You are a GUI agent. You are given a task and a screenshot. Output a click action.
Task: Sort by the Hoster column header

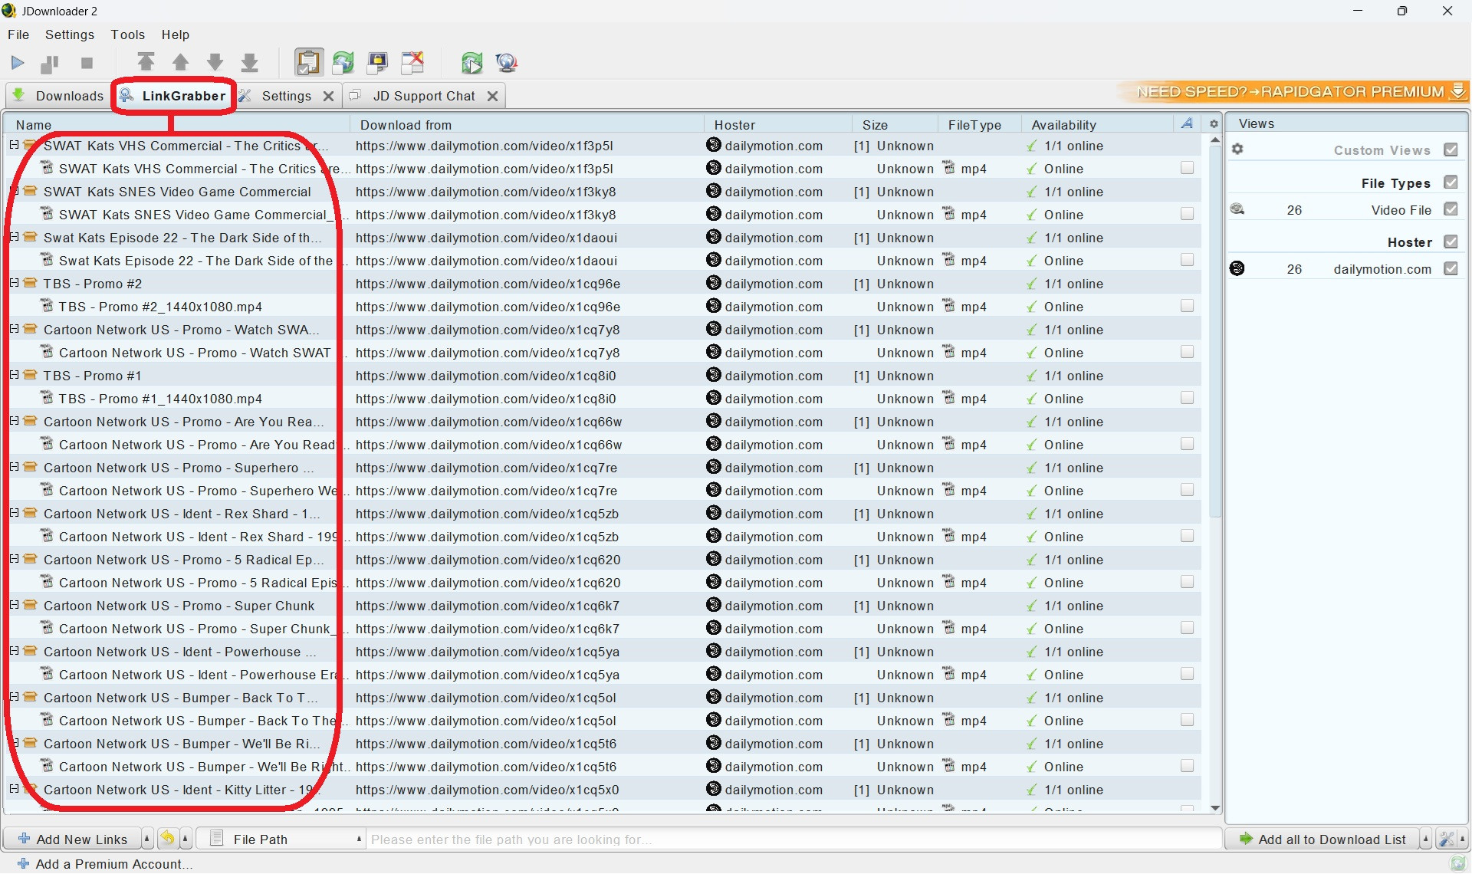(x=777, y=124)
